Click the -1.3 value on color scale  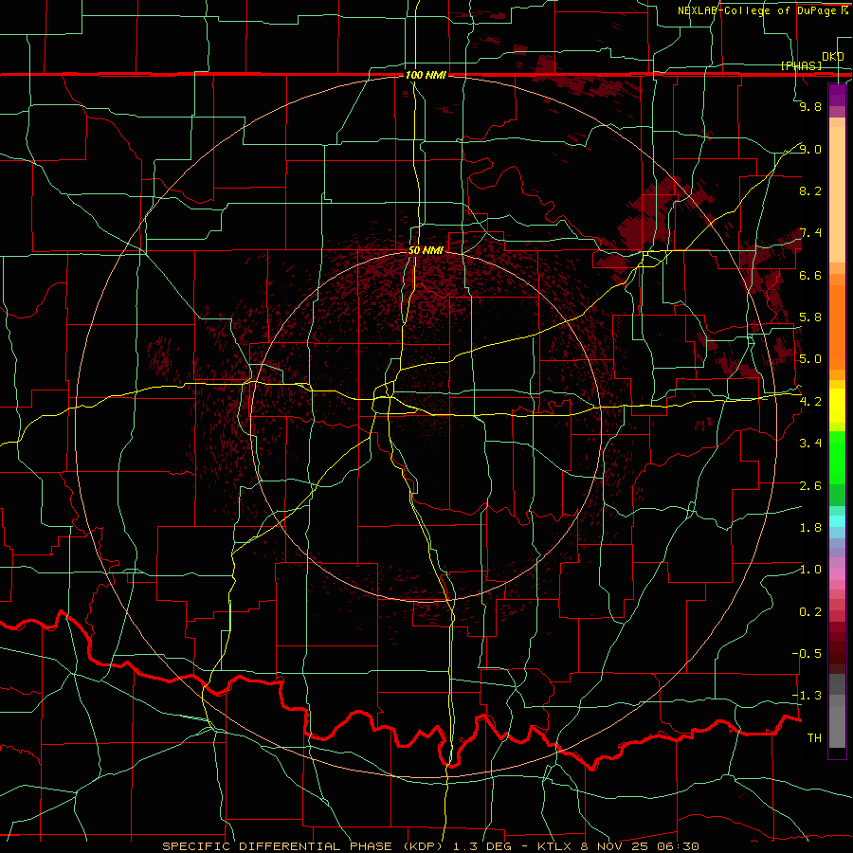(807, 696)
